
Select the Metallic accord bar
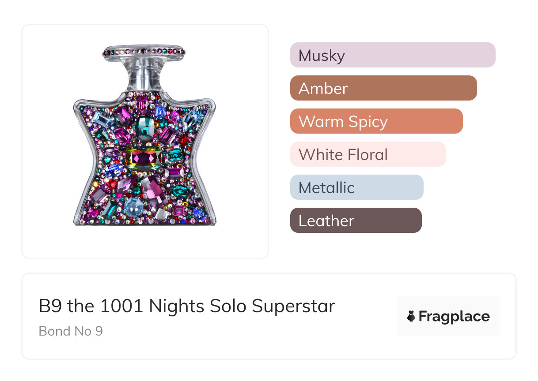(356, 187)
